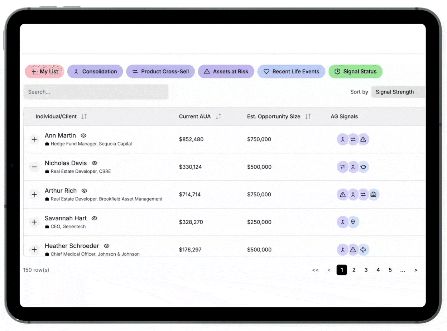
Task: Click the green Signal Status pill
Action: pos(355,72)
